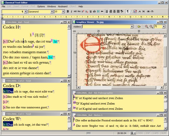Click the Graphics Viewer horizontal scrollbar thumb
Viewport: 169px width, 136px height.
coord(134,87)
